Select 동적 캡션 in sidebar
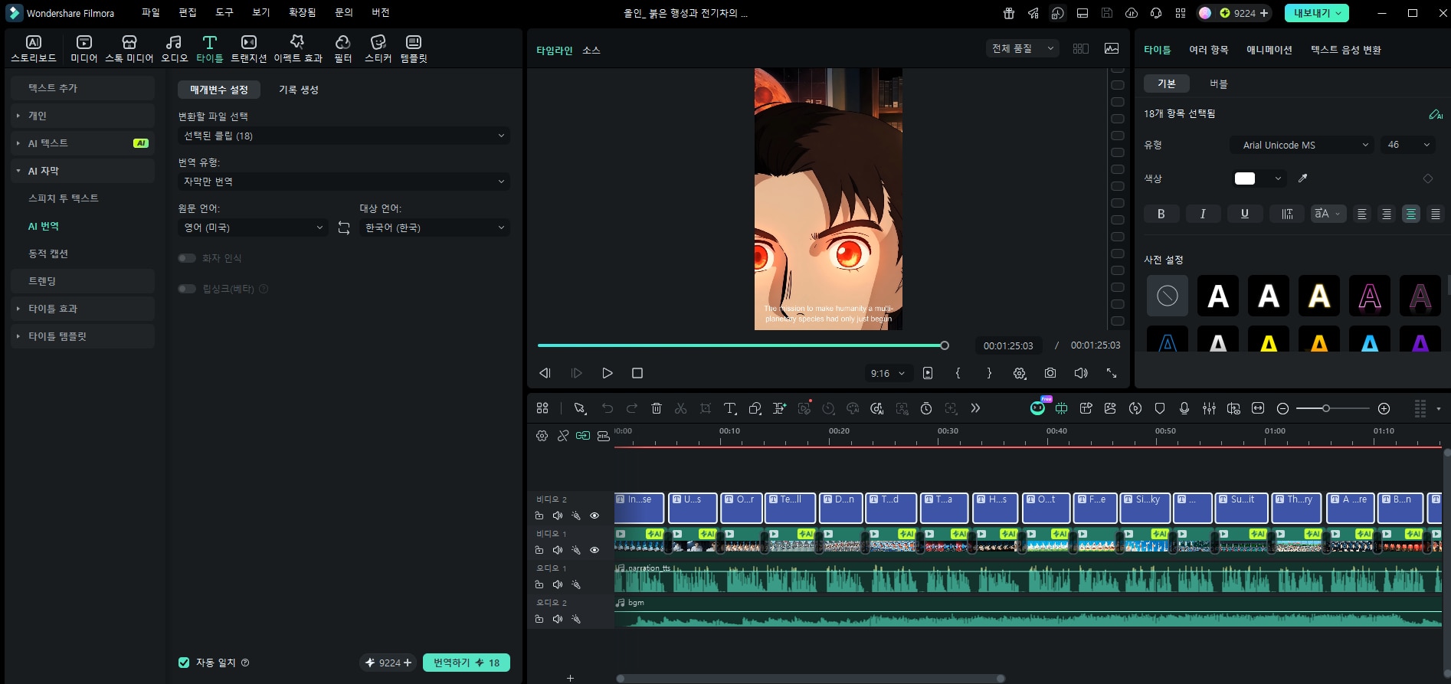The width and height of the screenshot is (1451, 684). pyautogui.click(x=48, y=254)
